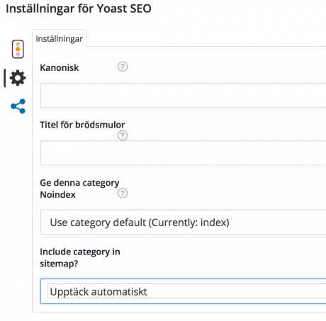326x321 pixels.
Task: Click the Currently: index text in dropdown
Action: (x=189, y=223)
